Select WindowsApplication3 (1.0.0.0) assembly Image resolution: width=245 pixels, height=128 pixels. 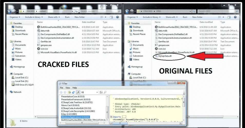tap(75, 117)
